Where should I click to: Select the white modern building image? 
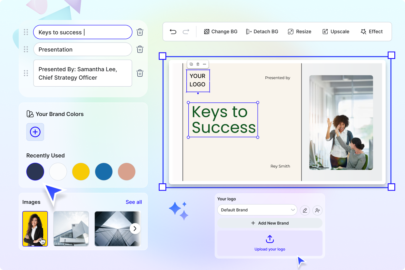[x=71, y=229]
